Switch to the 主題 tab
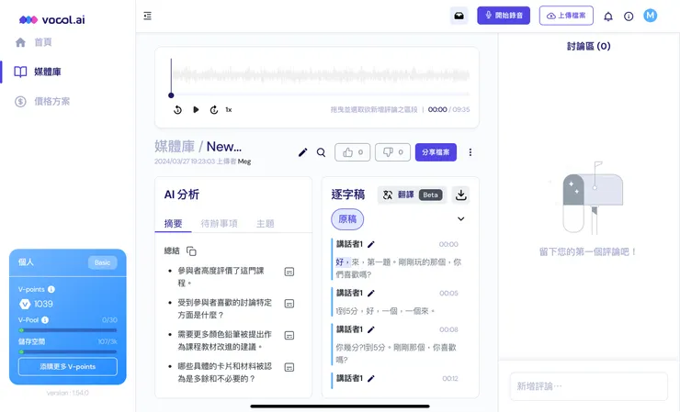 point(265,224)
